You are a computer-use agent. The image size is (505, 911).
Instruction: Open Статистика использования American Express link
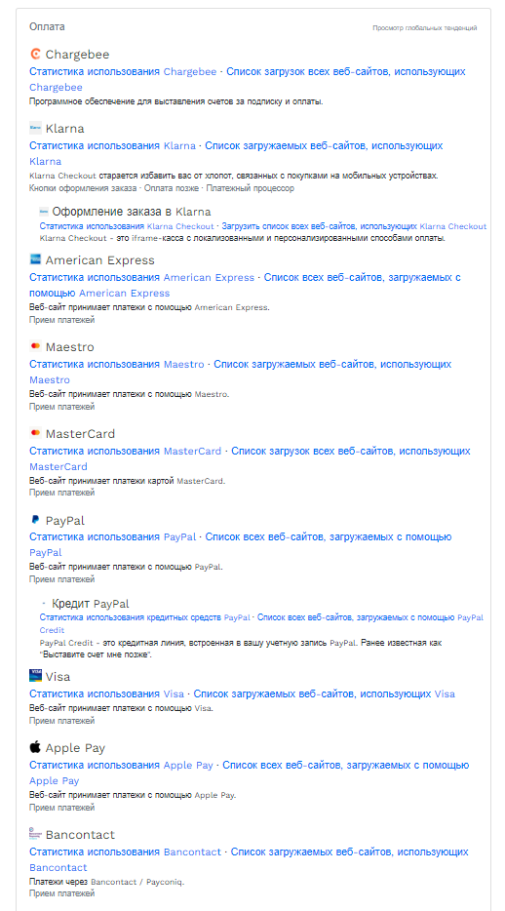coord(141,278)
